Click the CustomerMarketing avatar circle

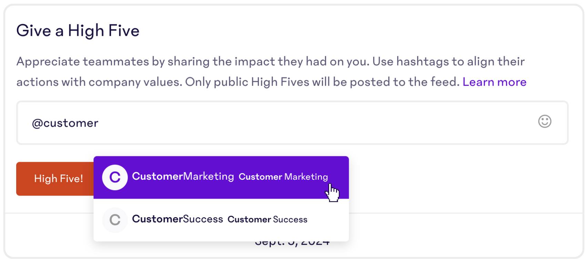point(115,177)
